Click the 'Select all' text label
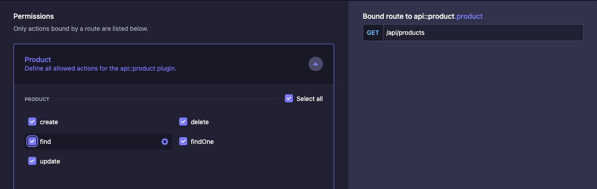 (x=309, y=99)
